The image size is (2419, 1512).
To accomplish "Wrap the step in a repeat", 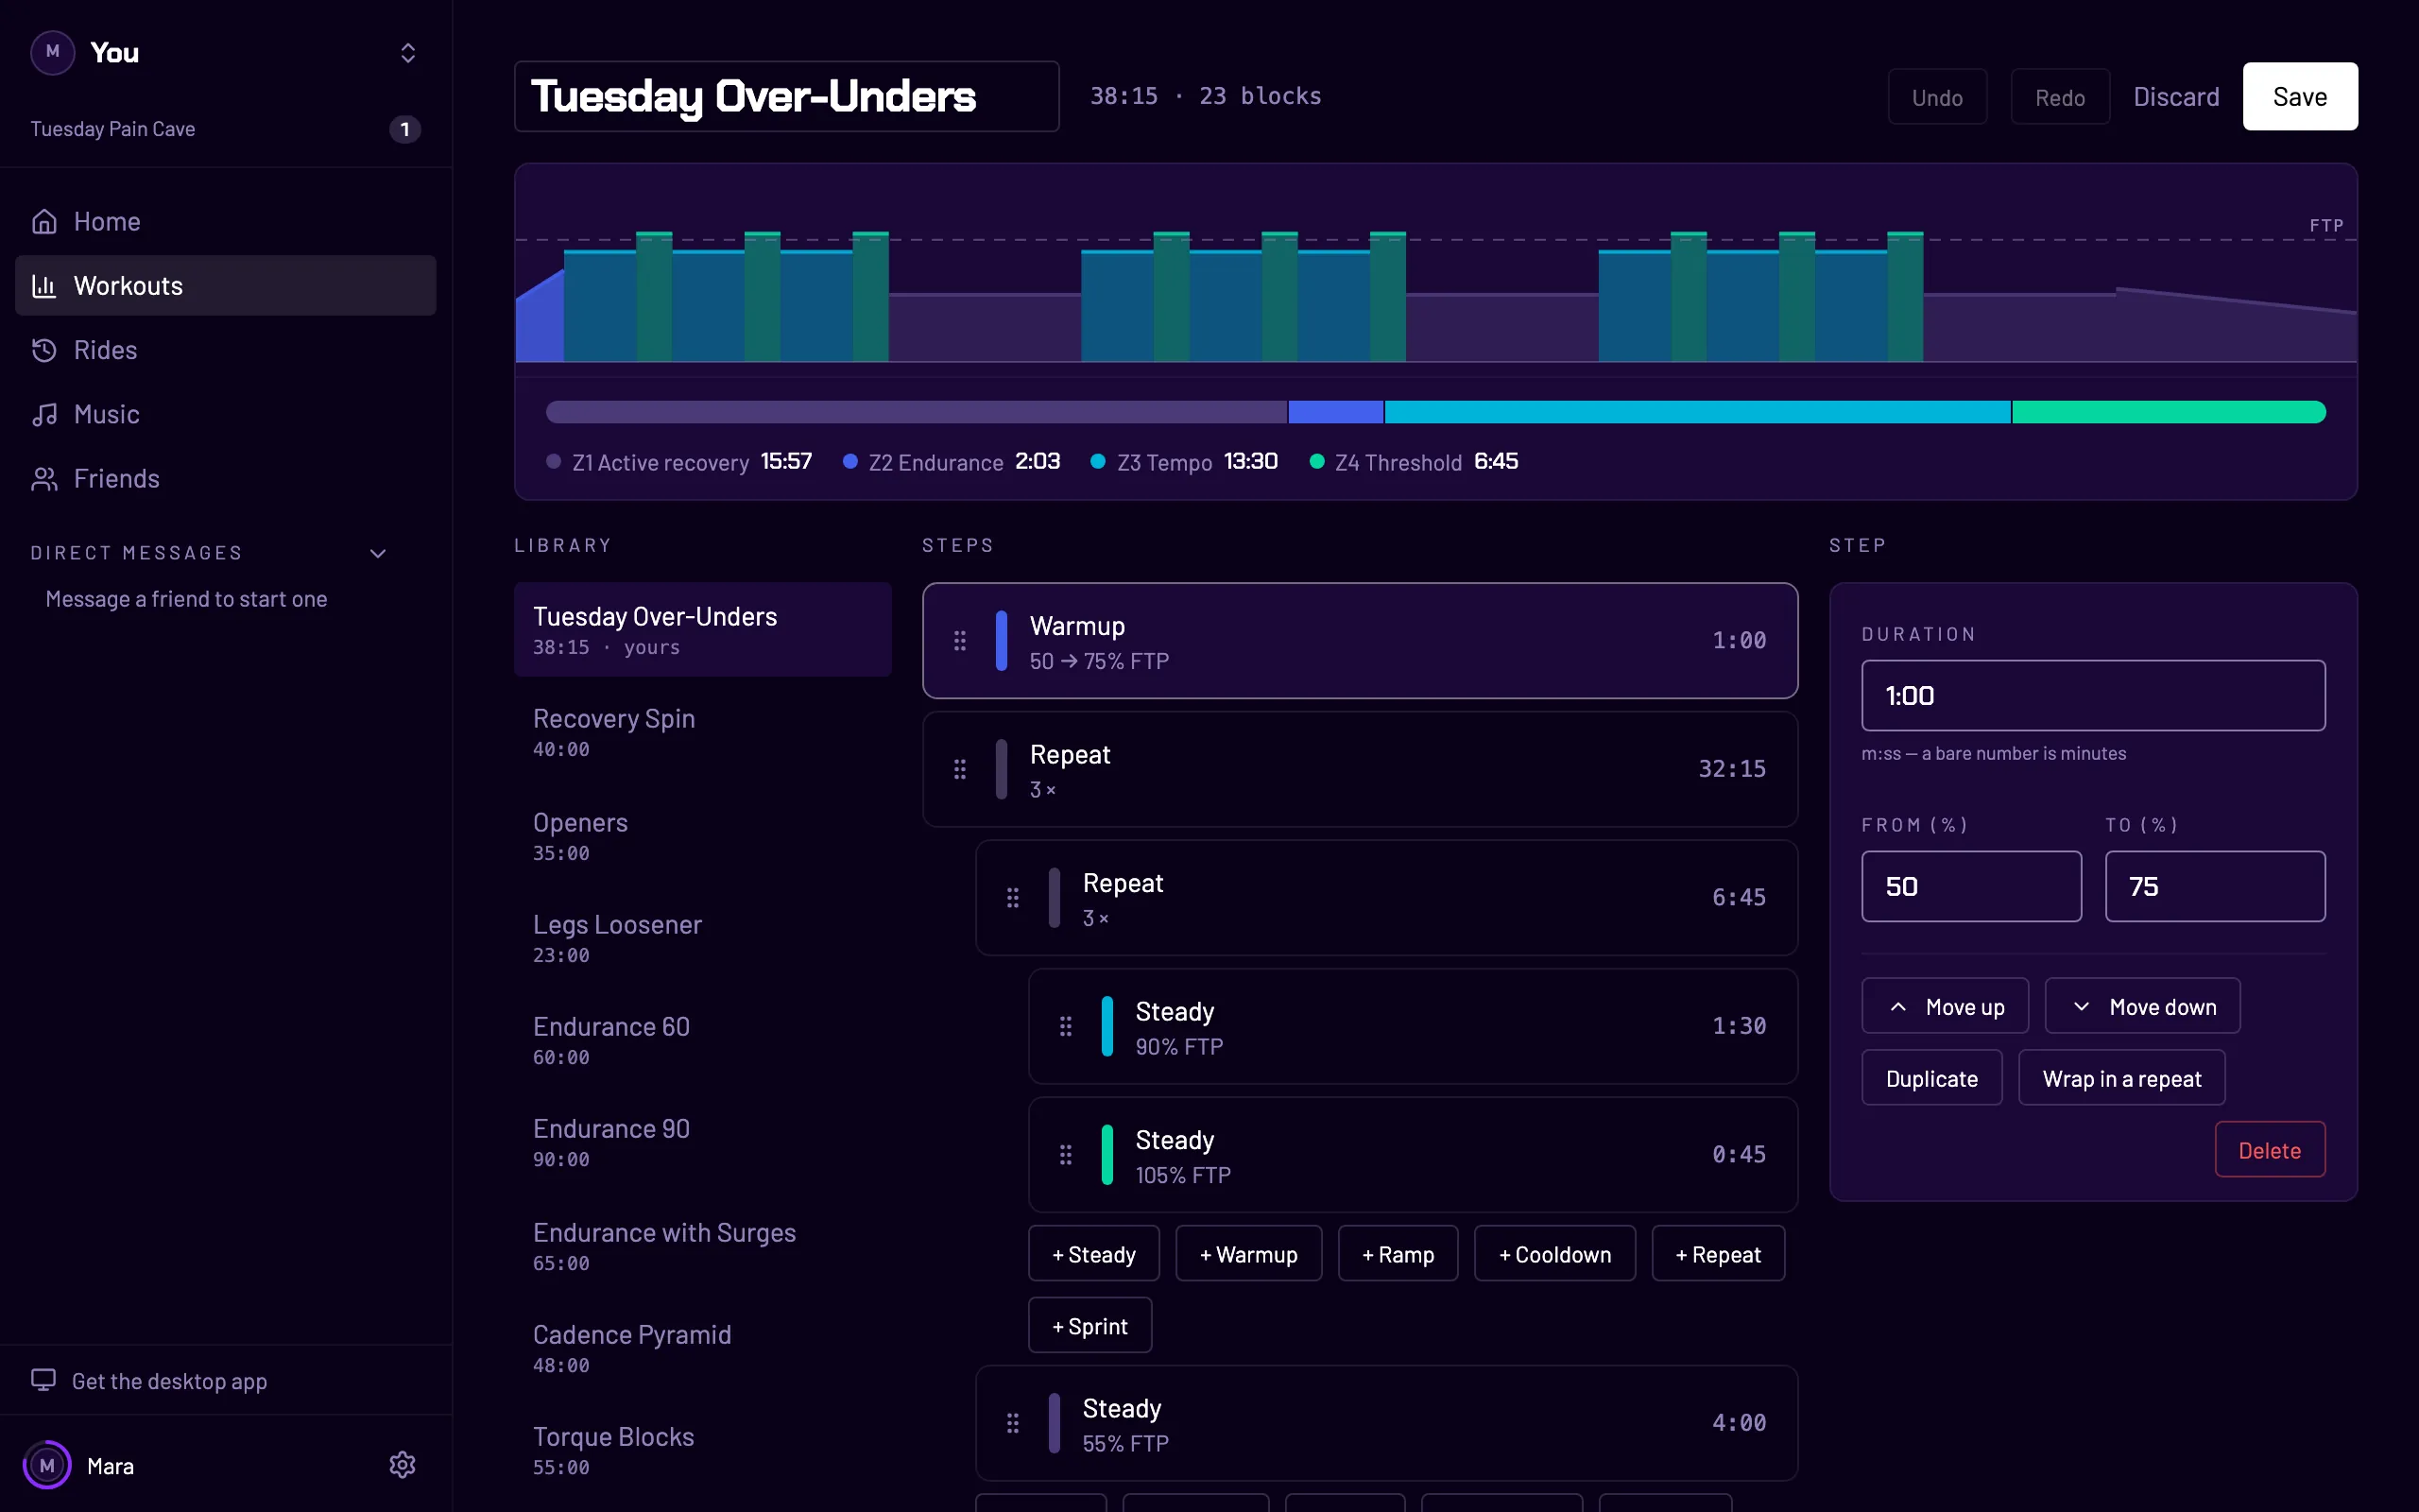I will coord(2121,1078).
